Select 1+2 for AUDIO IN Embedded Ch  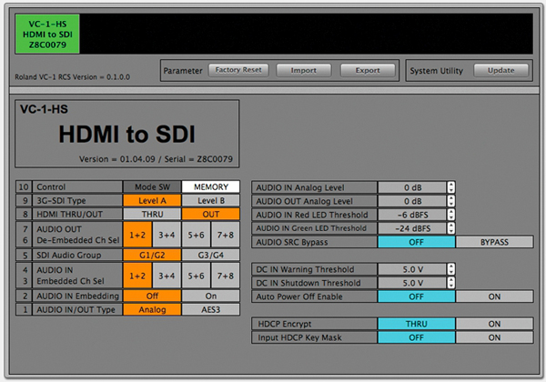(x=137, y=276)
